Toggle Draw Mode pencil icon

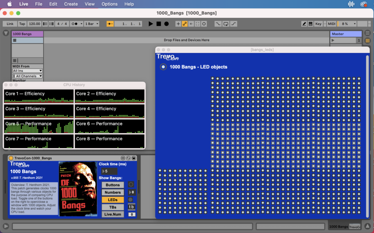[x=304, y=24]
